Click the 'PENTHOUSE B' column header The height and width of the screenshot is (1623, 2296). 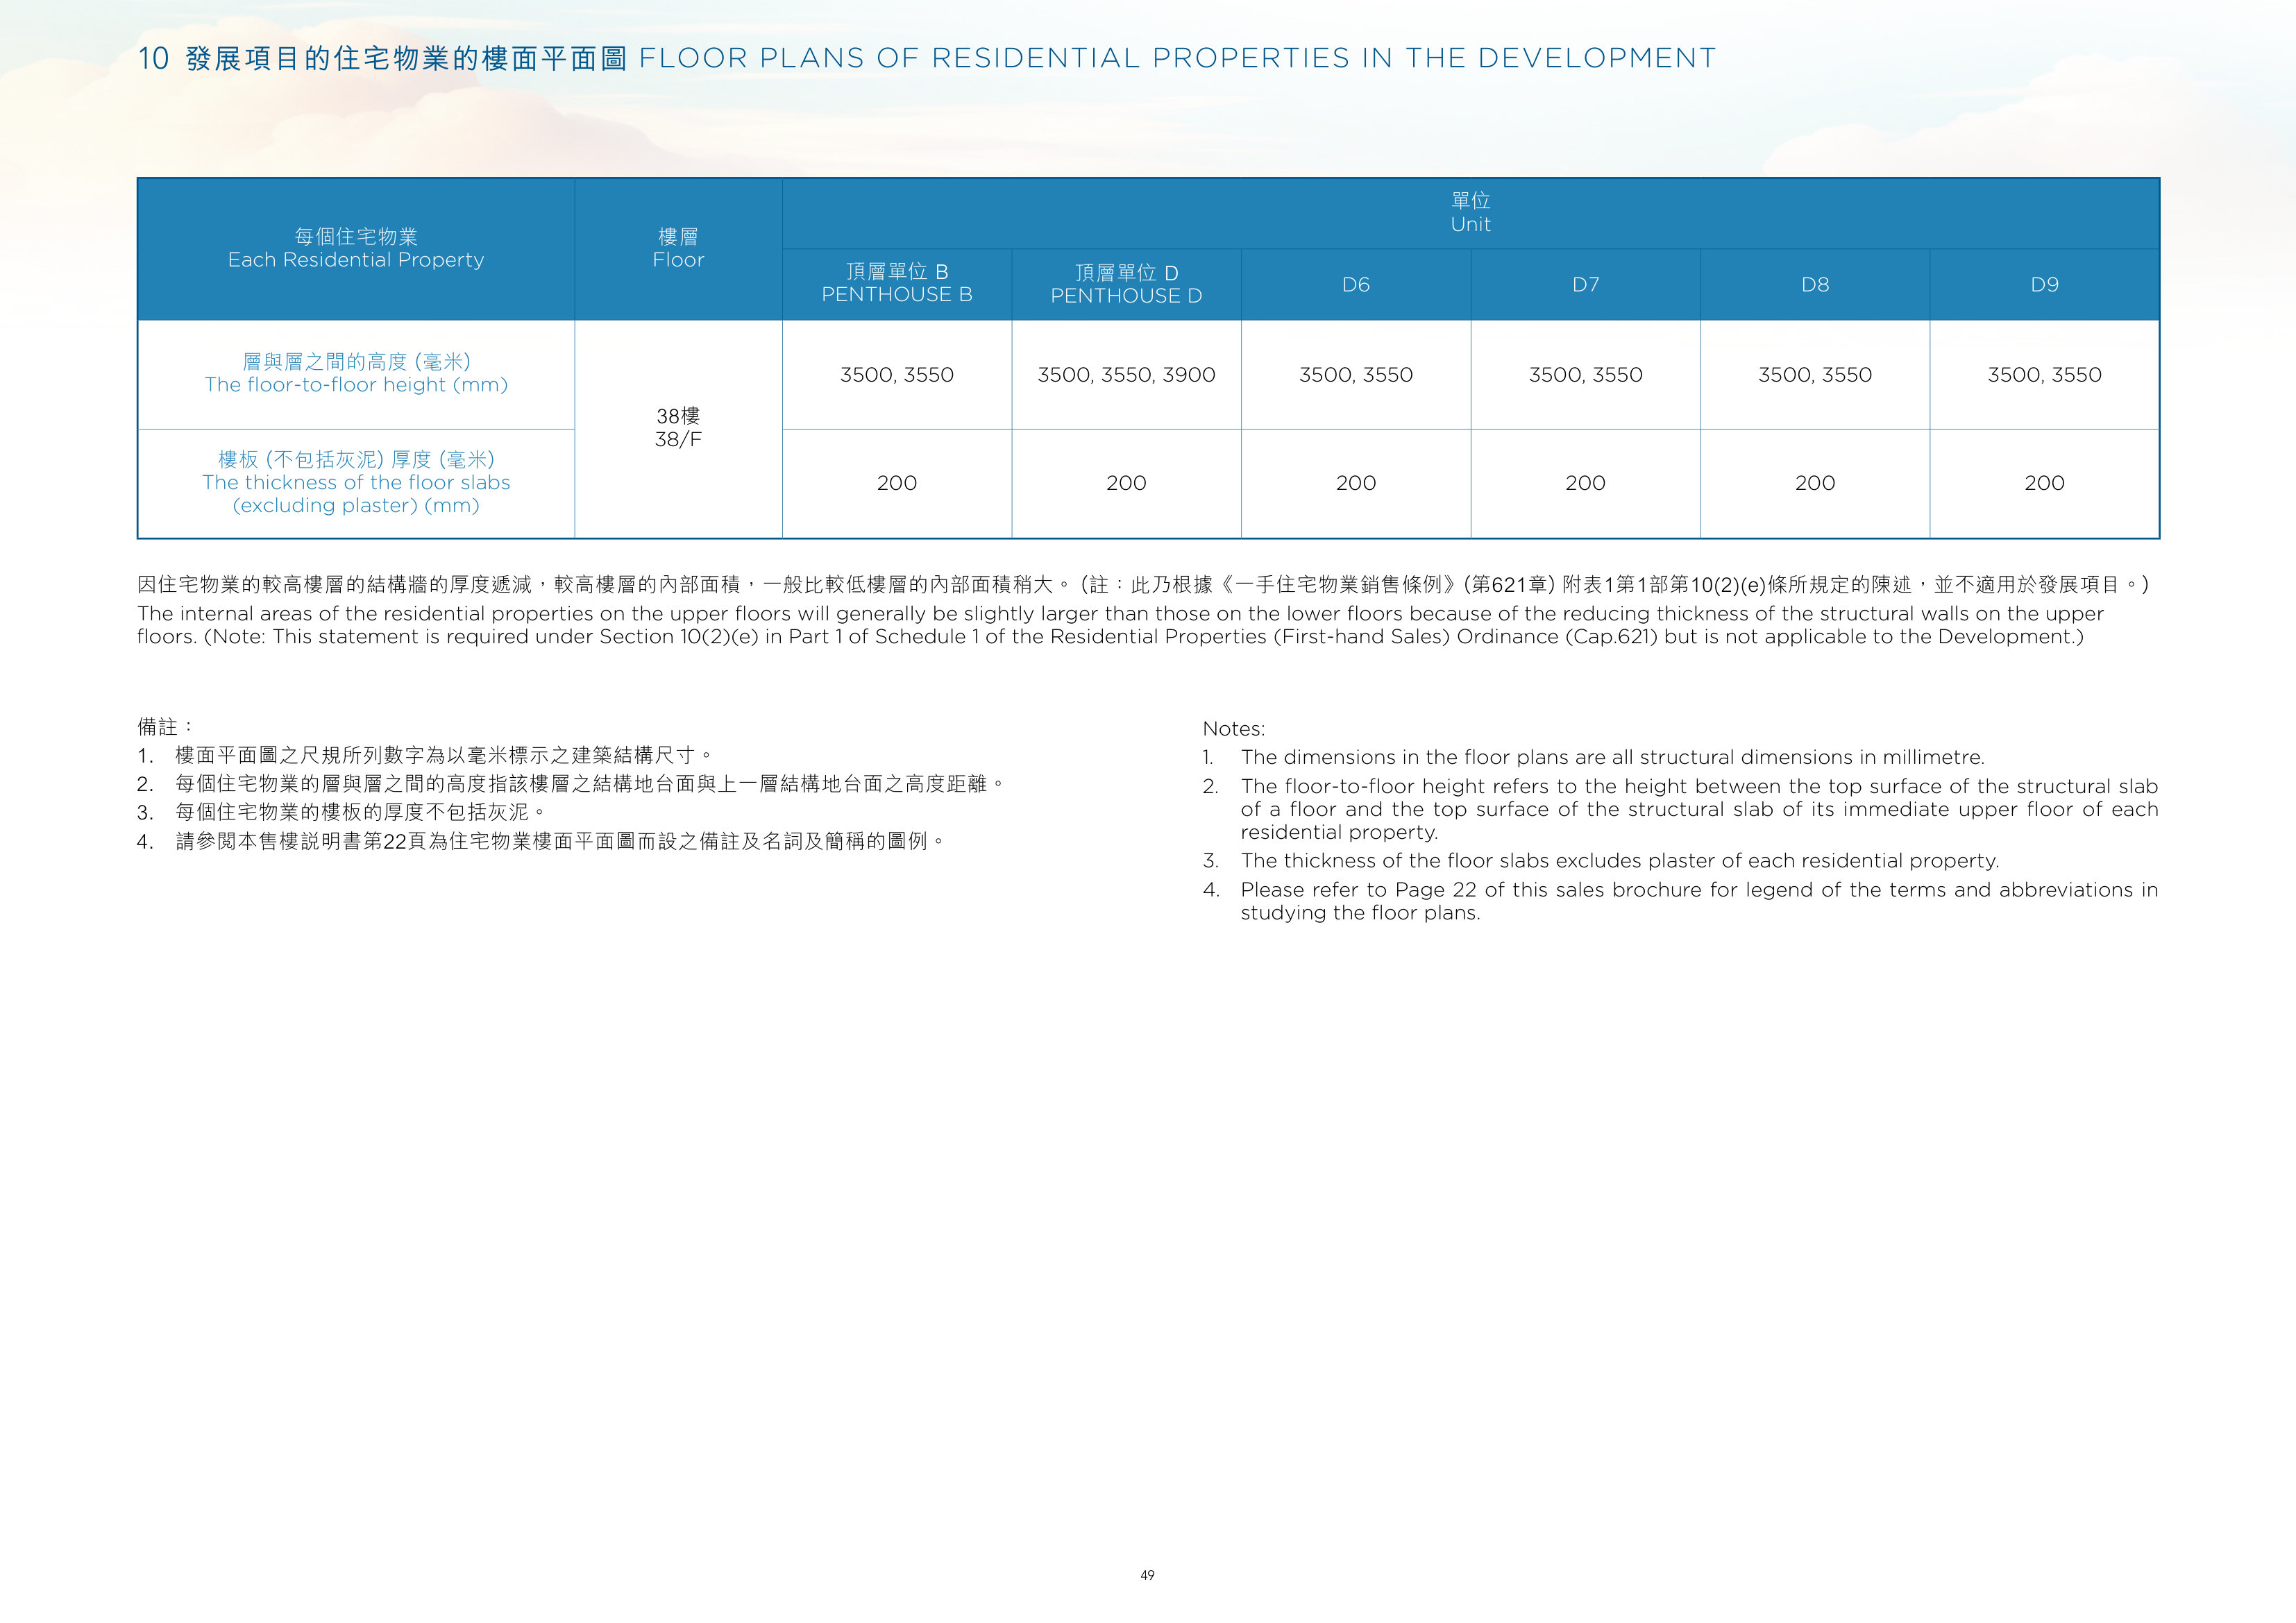pyautogui.click(x=897, y=284)
